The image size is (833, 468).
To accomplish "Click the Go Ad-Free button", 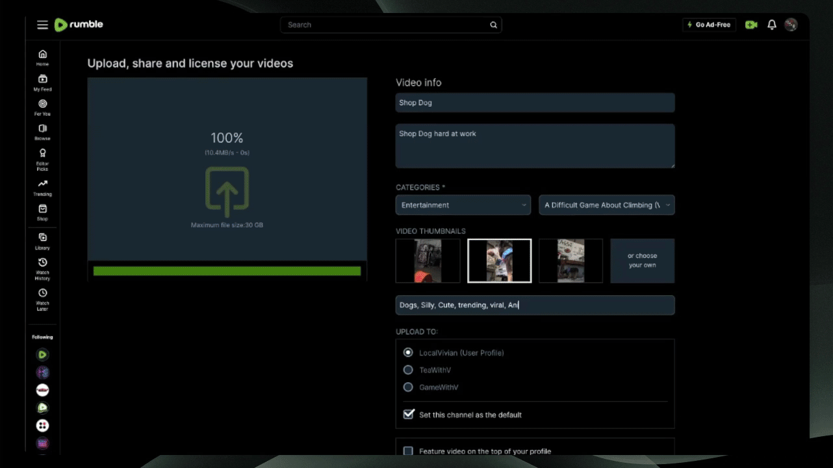I will click(x=709, y=25).
